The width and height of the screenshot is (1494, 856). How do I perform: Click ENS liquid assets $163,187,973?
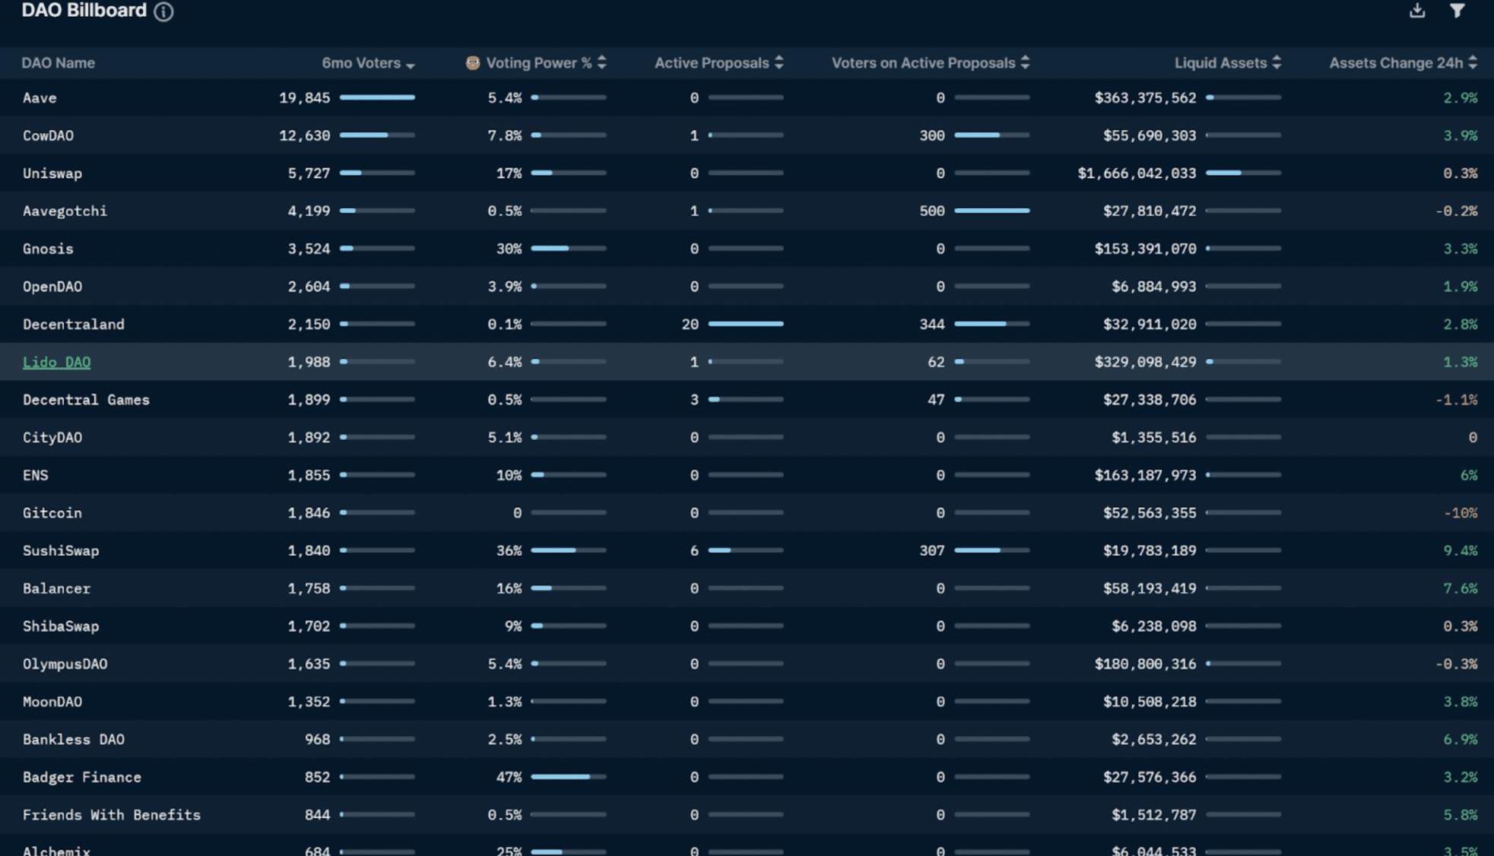pyautogui.click(x=1145, y=475)
